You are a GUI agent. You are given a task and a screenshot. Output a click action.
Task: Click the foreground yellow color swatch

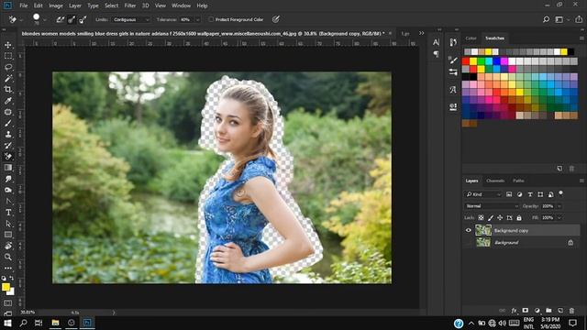coord(6,287)
